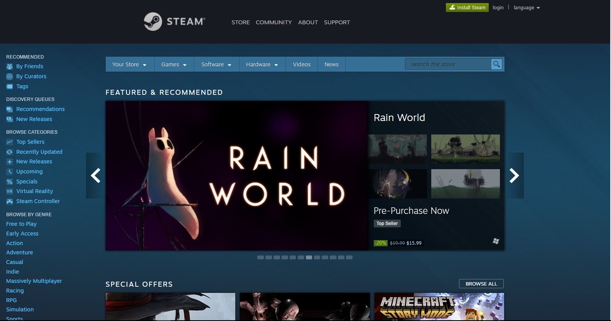Open the Adventure genre link
Image resolution: width=611 pixels, height=321 pixels.
click(x=20, y=252)
